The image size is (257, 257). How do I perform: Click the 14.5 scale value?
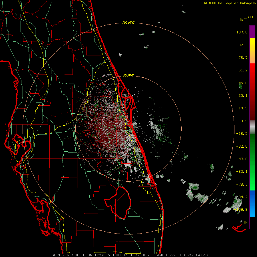click(x=243, y=108)
